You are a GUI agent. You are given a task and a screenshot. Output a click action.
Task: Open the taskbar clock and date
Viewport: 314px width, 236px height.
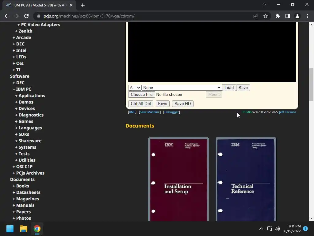click(x=292, y=229)
